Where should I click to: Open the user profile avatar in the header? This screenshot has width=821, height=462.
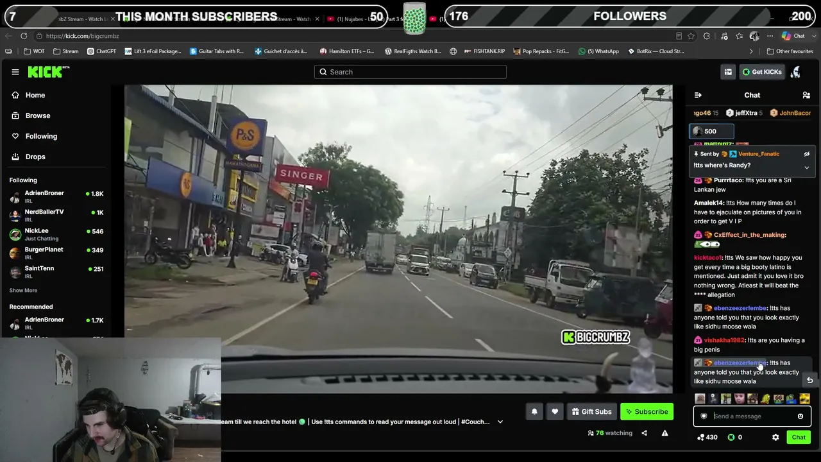click(x=795, y=72)
